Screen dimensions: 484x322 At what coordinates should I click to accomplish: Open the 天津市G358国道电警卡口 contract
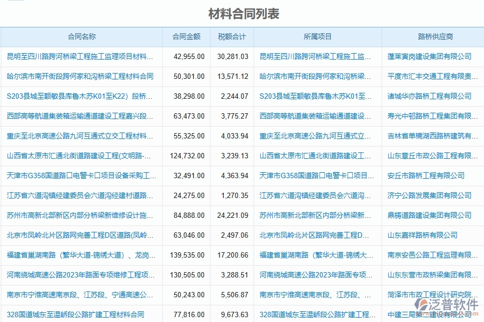coord(82,174)
